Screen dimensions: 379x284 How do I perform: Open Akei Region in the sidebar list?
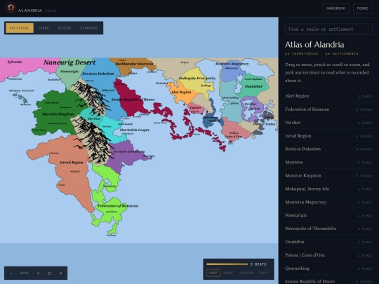[x=328, y=96]
